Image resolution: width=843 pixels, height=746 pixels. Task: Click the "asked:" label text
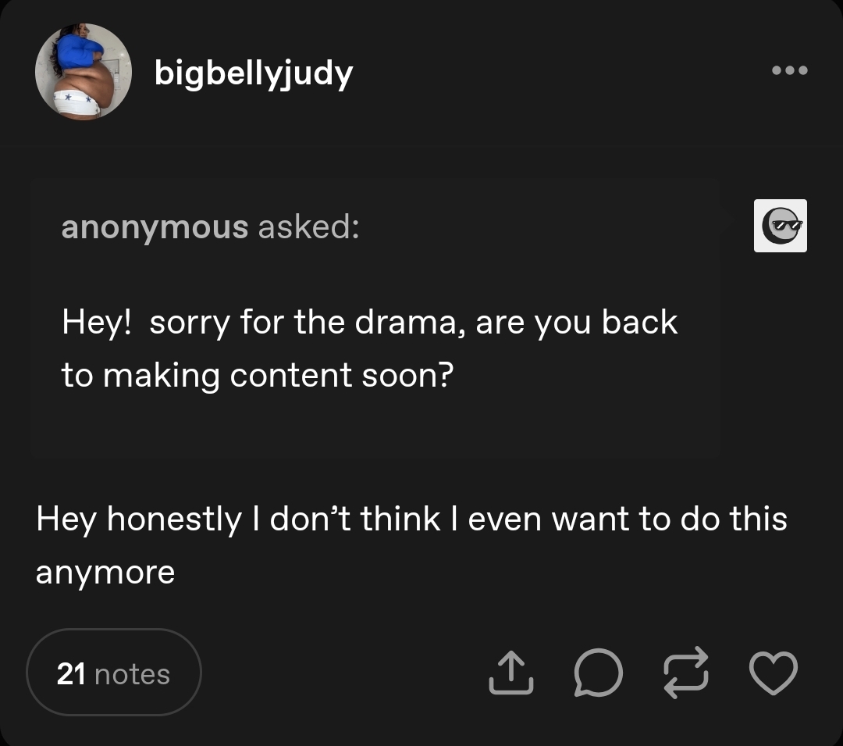[308, 227]
